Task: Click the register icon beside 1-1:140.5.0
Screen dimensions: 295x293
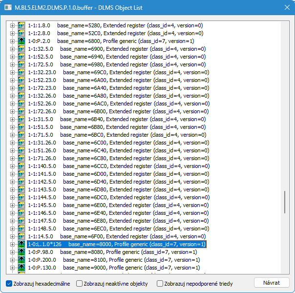Action: coord(21,166)
